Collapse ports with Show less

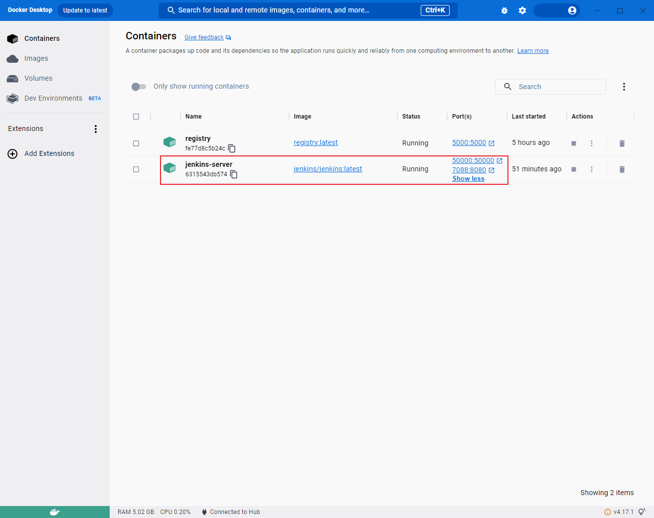pyautogui.click(x=468, y=179)
